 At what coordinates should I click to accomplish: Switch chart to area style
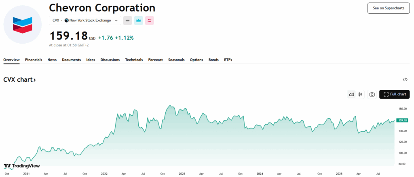(351, 94)
